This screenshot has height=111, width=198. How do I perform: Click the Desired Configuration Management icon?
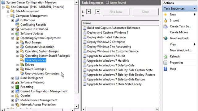[17, 91]
